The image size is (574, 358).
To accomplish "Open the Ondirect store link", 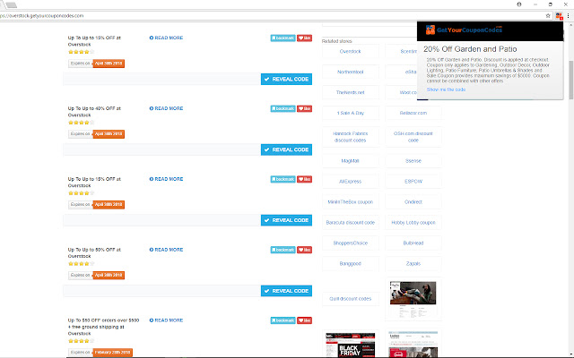I will pos(413,201).
